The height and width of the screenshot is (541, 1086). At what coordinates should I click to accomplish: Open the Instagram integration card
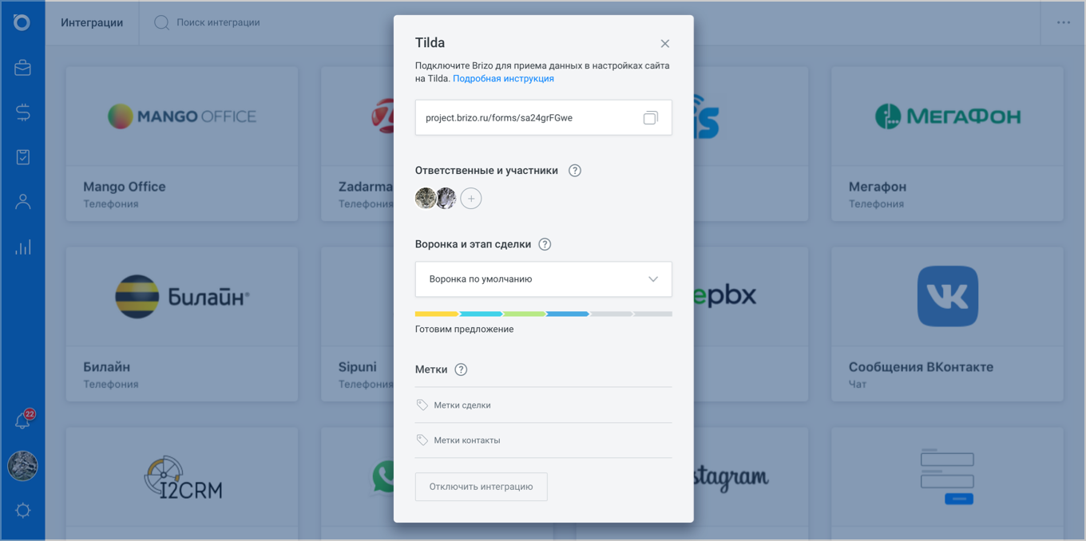tap(751, 483)
